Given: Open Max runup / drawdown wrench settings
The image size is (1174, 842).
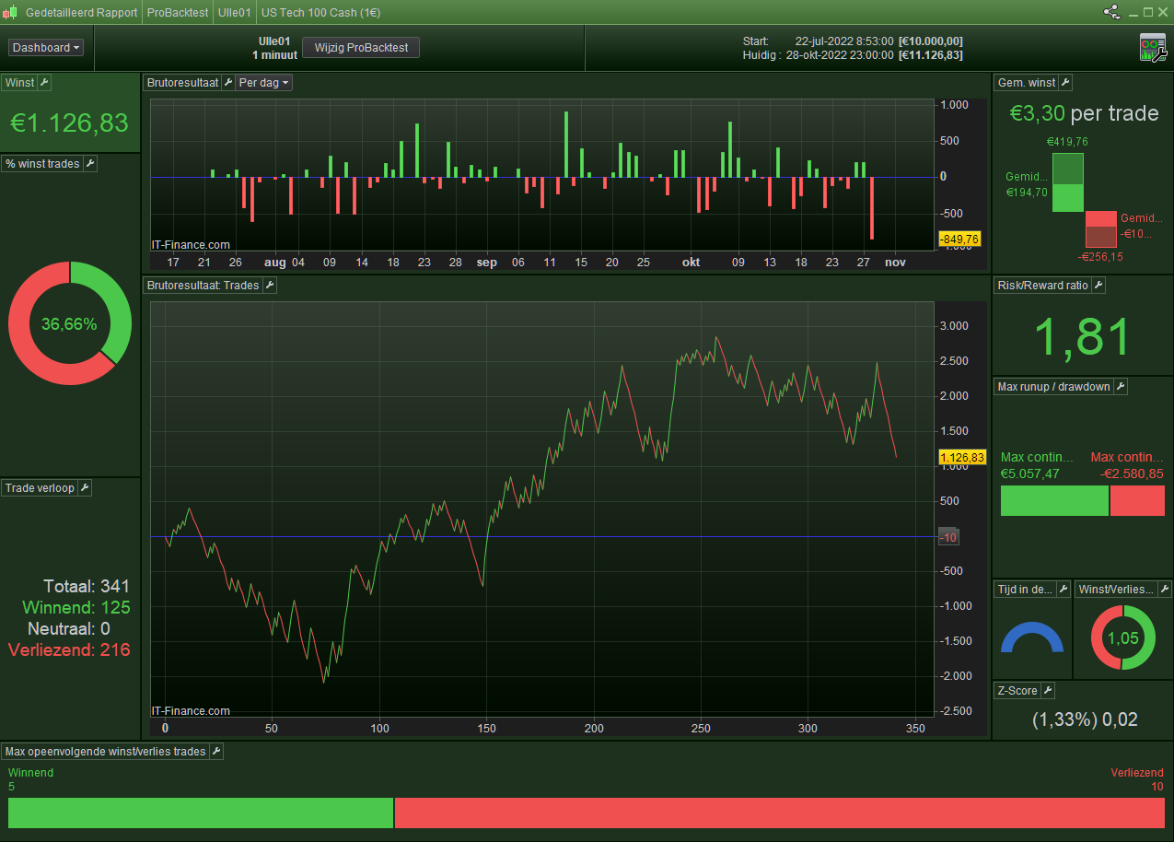Looking at the screenshot, I should (x=1121, y=387).
